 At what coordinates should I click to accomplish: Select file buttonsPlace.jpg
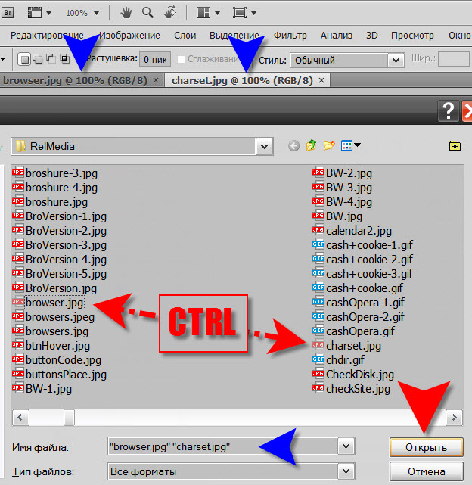point(60,375)
